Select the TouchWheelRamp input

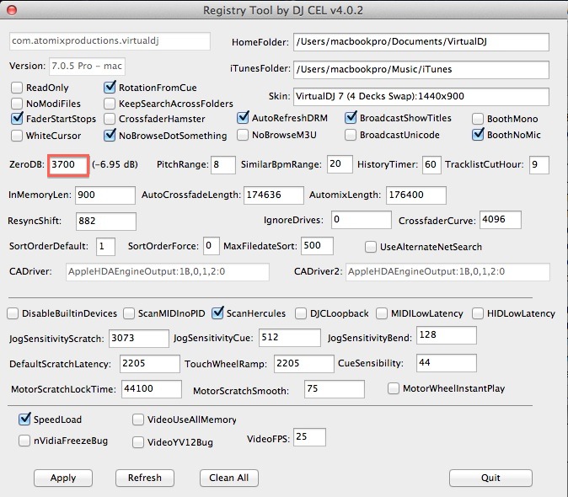coord(304,364)
